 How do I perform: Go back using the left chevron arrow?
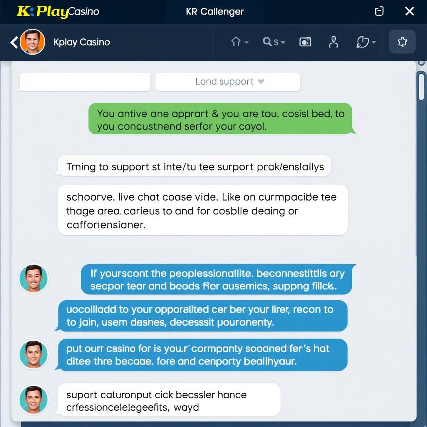(14, 42)
